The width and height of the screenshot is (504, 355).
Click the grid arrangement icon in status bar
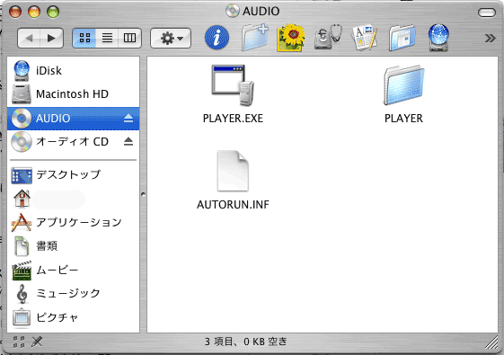(19, 342)
